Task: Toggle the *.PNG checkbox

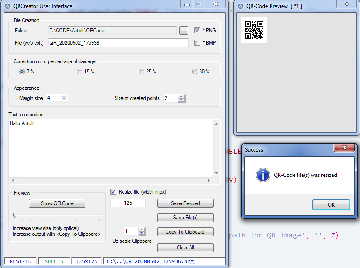Action: (197, 31)
